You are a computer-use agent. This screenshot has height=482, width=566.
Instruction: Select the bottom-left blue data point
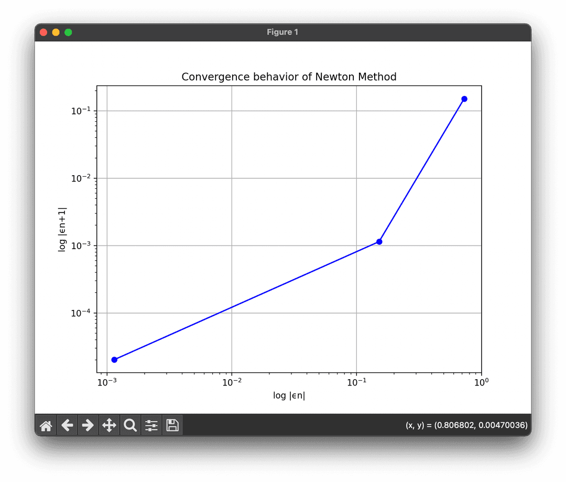click(114, 360)
